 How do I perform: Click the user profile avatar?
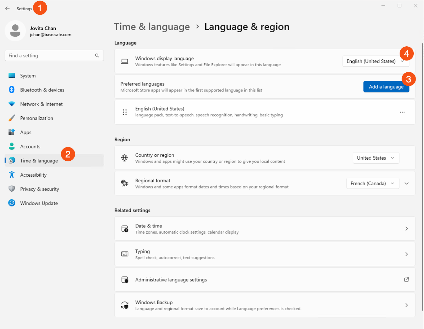(x=15, y=31)
